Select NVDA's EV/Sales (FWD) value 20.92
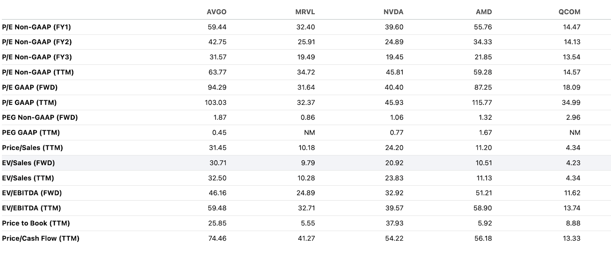Image resolution: width=611 pixels, height=254 pixels. click(x=394, y=163)
